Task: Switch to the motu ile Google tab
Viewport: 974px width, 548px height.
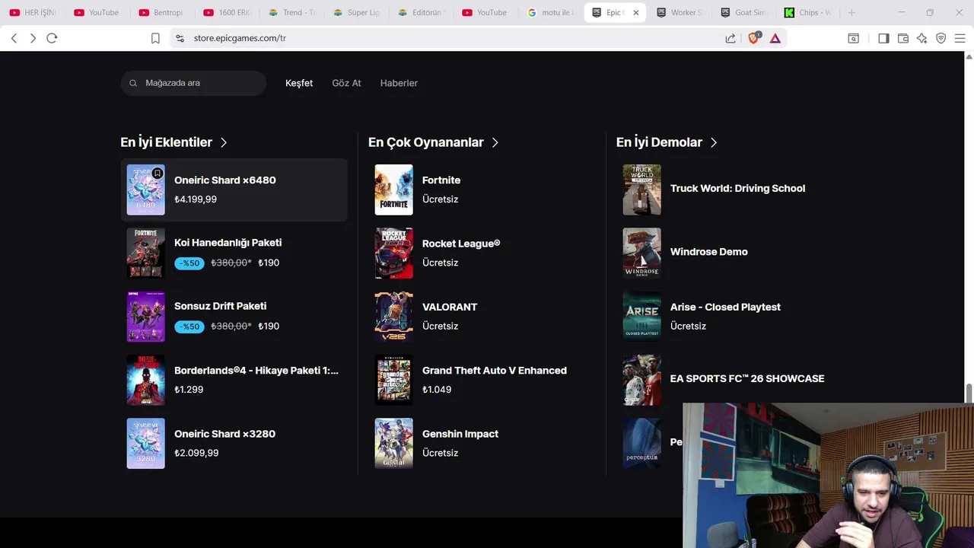Action: tap(550, 12)
